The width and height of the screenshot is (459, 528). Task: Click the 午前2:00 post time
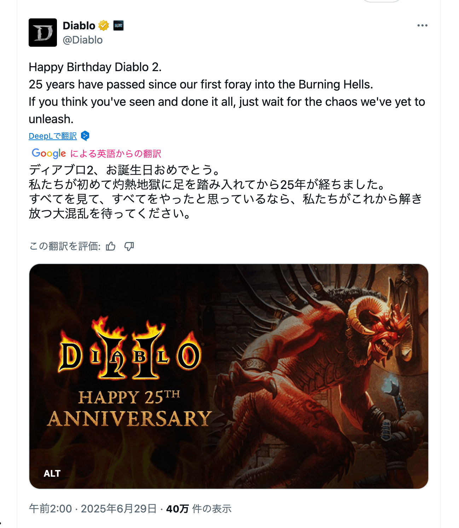click(x=51, y=509)
